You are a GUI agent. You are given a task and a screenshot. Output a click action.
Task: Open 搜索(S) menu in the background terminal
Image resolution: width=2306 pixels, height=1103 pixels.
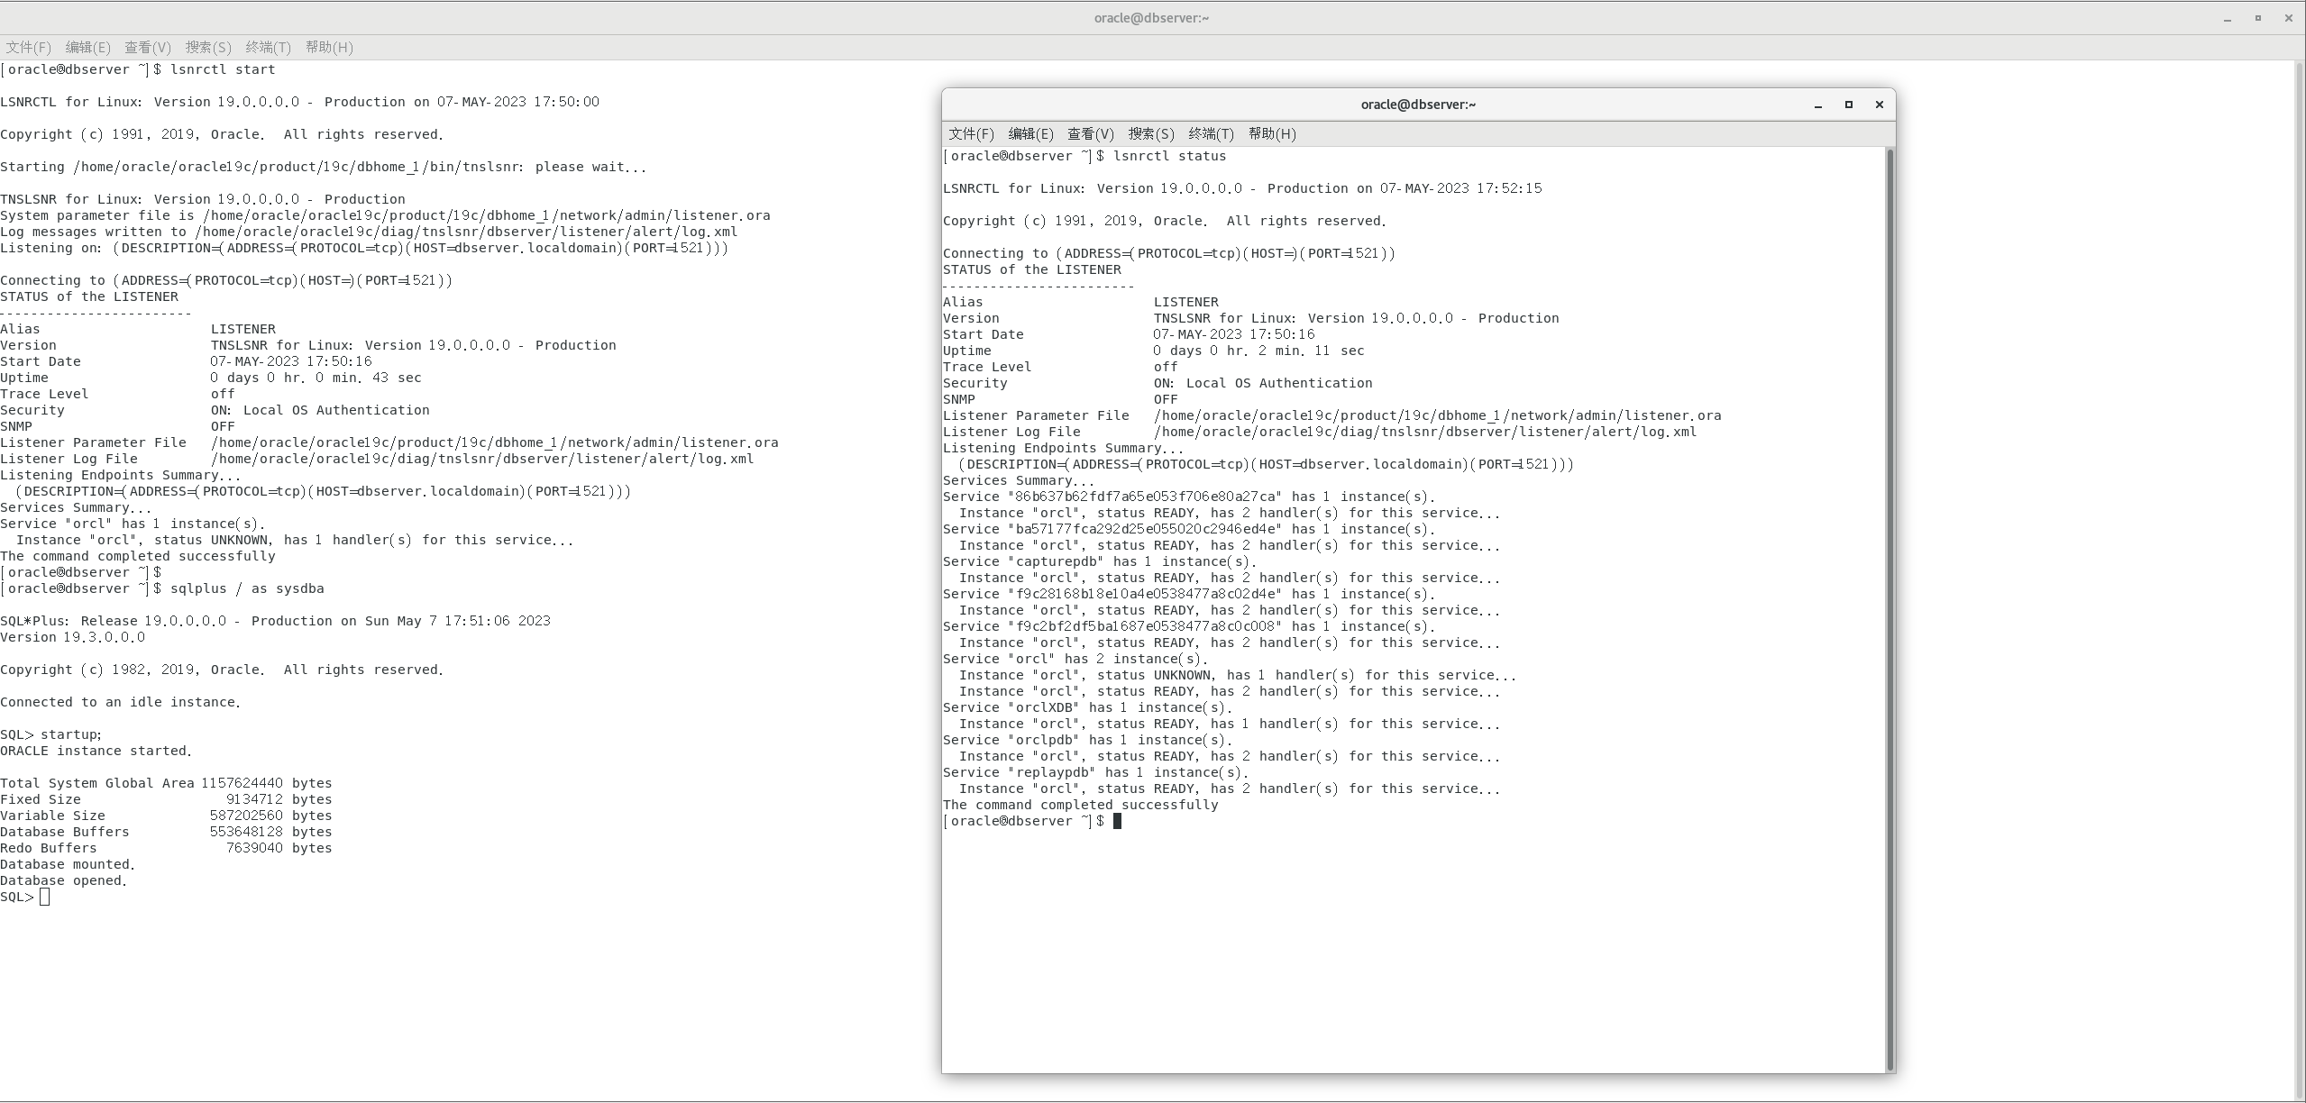click(x=208, y=48)
